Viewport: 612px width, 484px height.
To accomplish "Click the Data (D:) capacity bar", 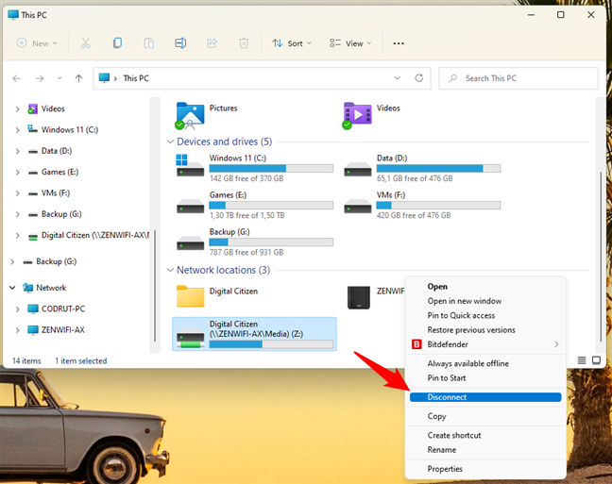I will (x=438, y=169).
